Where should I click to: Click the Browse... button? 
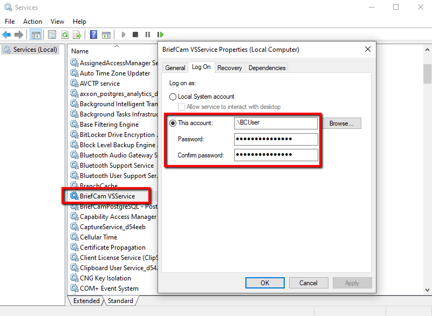341,123
